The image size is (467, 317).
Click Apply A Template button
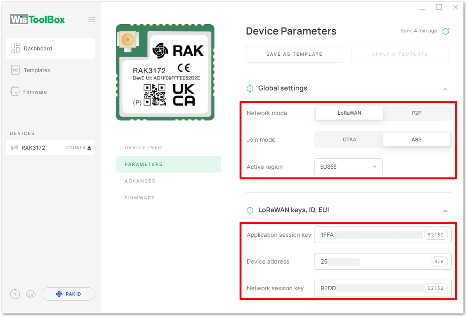click(x=400, y=54)
